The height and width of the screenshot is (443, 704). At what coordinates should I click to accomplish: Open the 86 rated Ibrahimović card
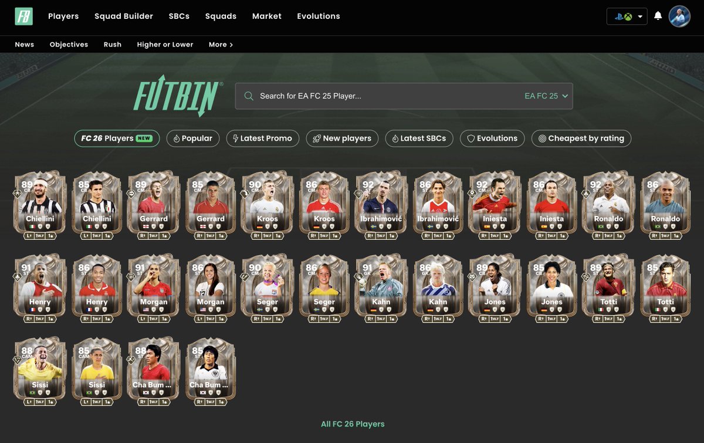[x=438, y=205]
